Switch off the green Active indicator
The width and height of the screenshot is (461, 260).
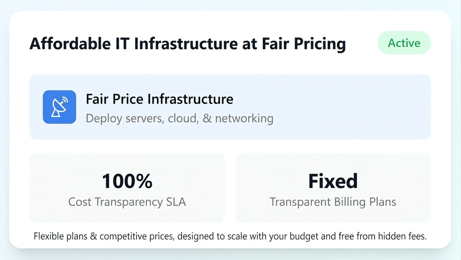coord(404,43)
